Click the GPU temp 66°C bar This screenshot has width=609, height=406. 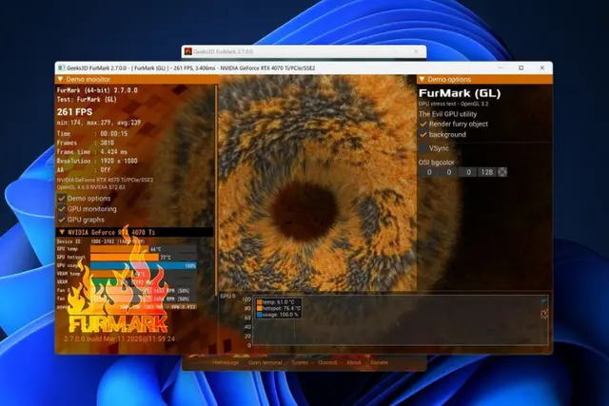119,249
